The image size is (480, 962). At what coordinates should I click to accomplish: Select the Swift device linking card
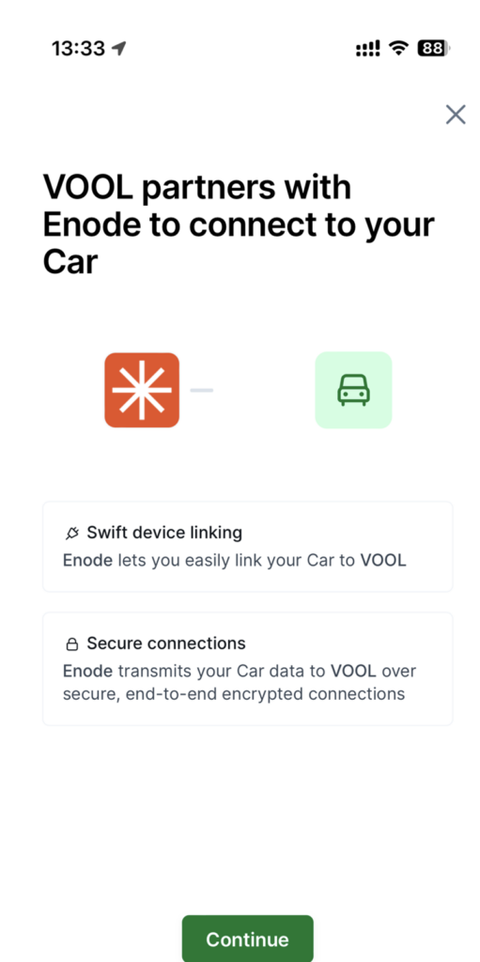[247, 547]
